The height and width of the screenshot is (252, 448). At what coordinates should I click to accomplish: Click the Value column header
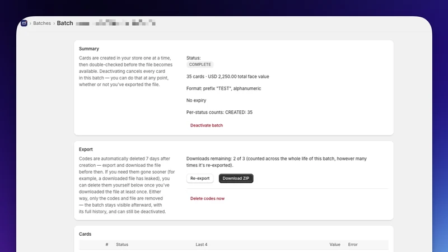coord(334,245)
